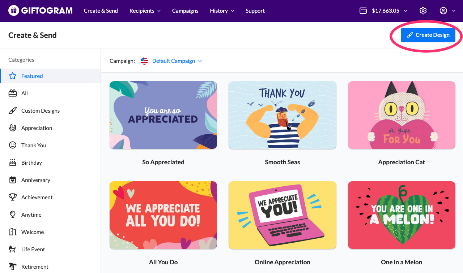
Task: Open the user account dropdown
Action: (447, 11)
